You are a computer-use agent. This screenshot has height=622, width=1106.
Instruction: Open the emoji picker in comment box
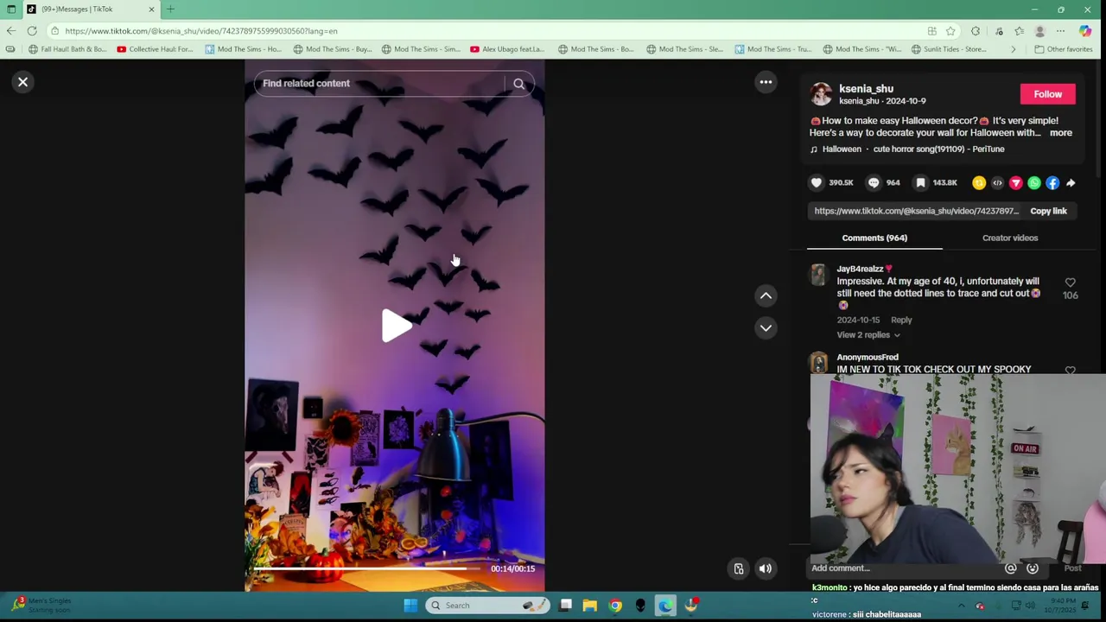click(x=1033, y=568)
